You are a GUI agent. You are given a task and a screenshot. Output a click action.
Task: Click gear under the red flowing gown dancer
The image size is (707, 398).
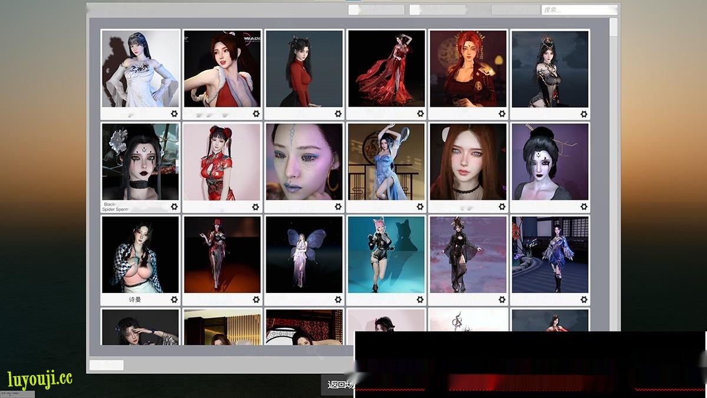coord(420,114)
